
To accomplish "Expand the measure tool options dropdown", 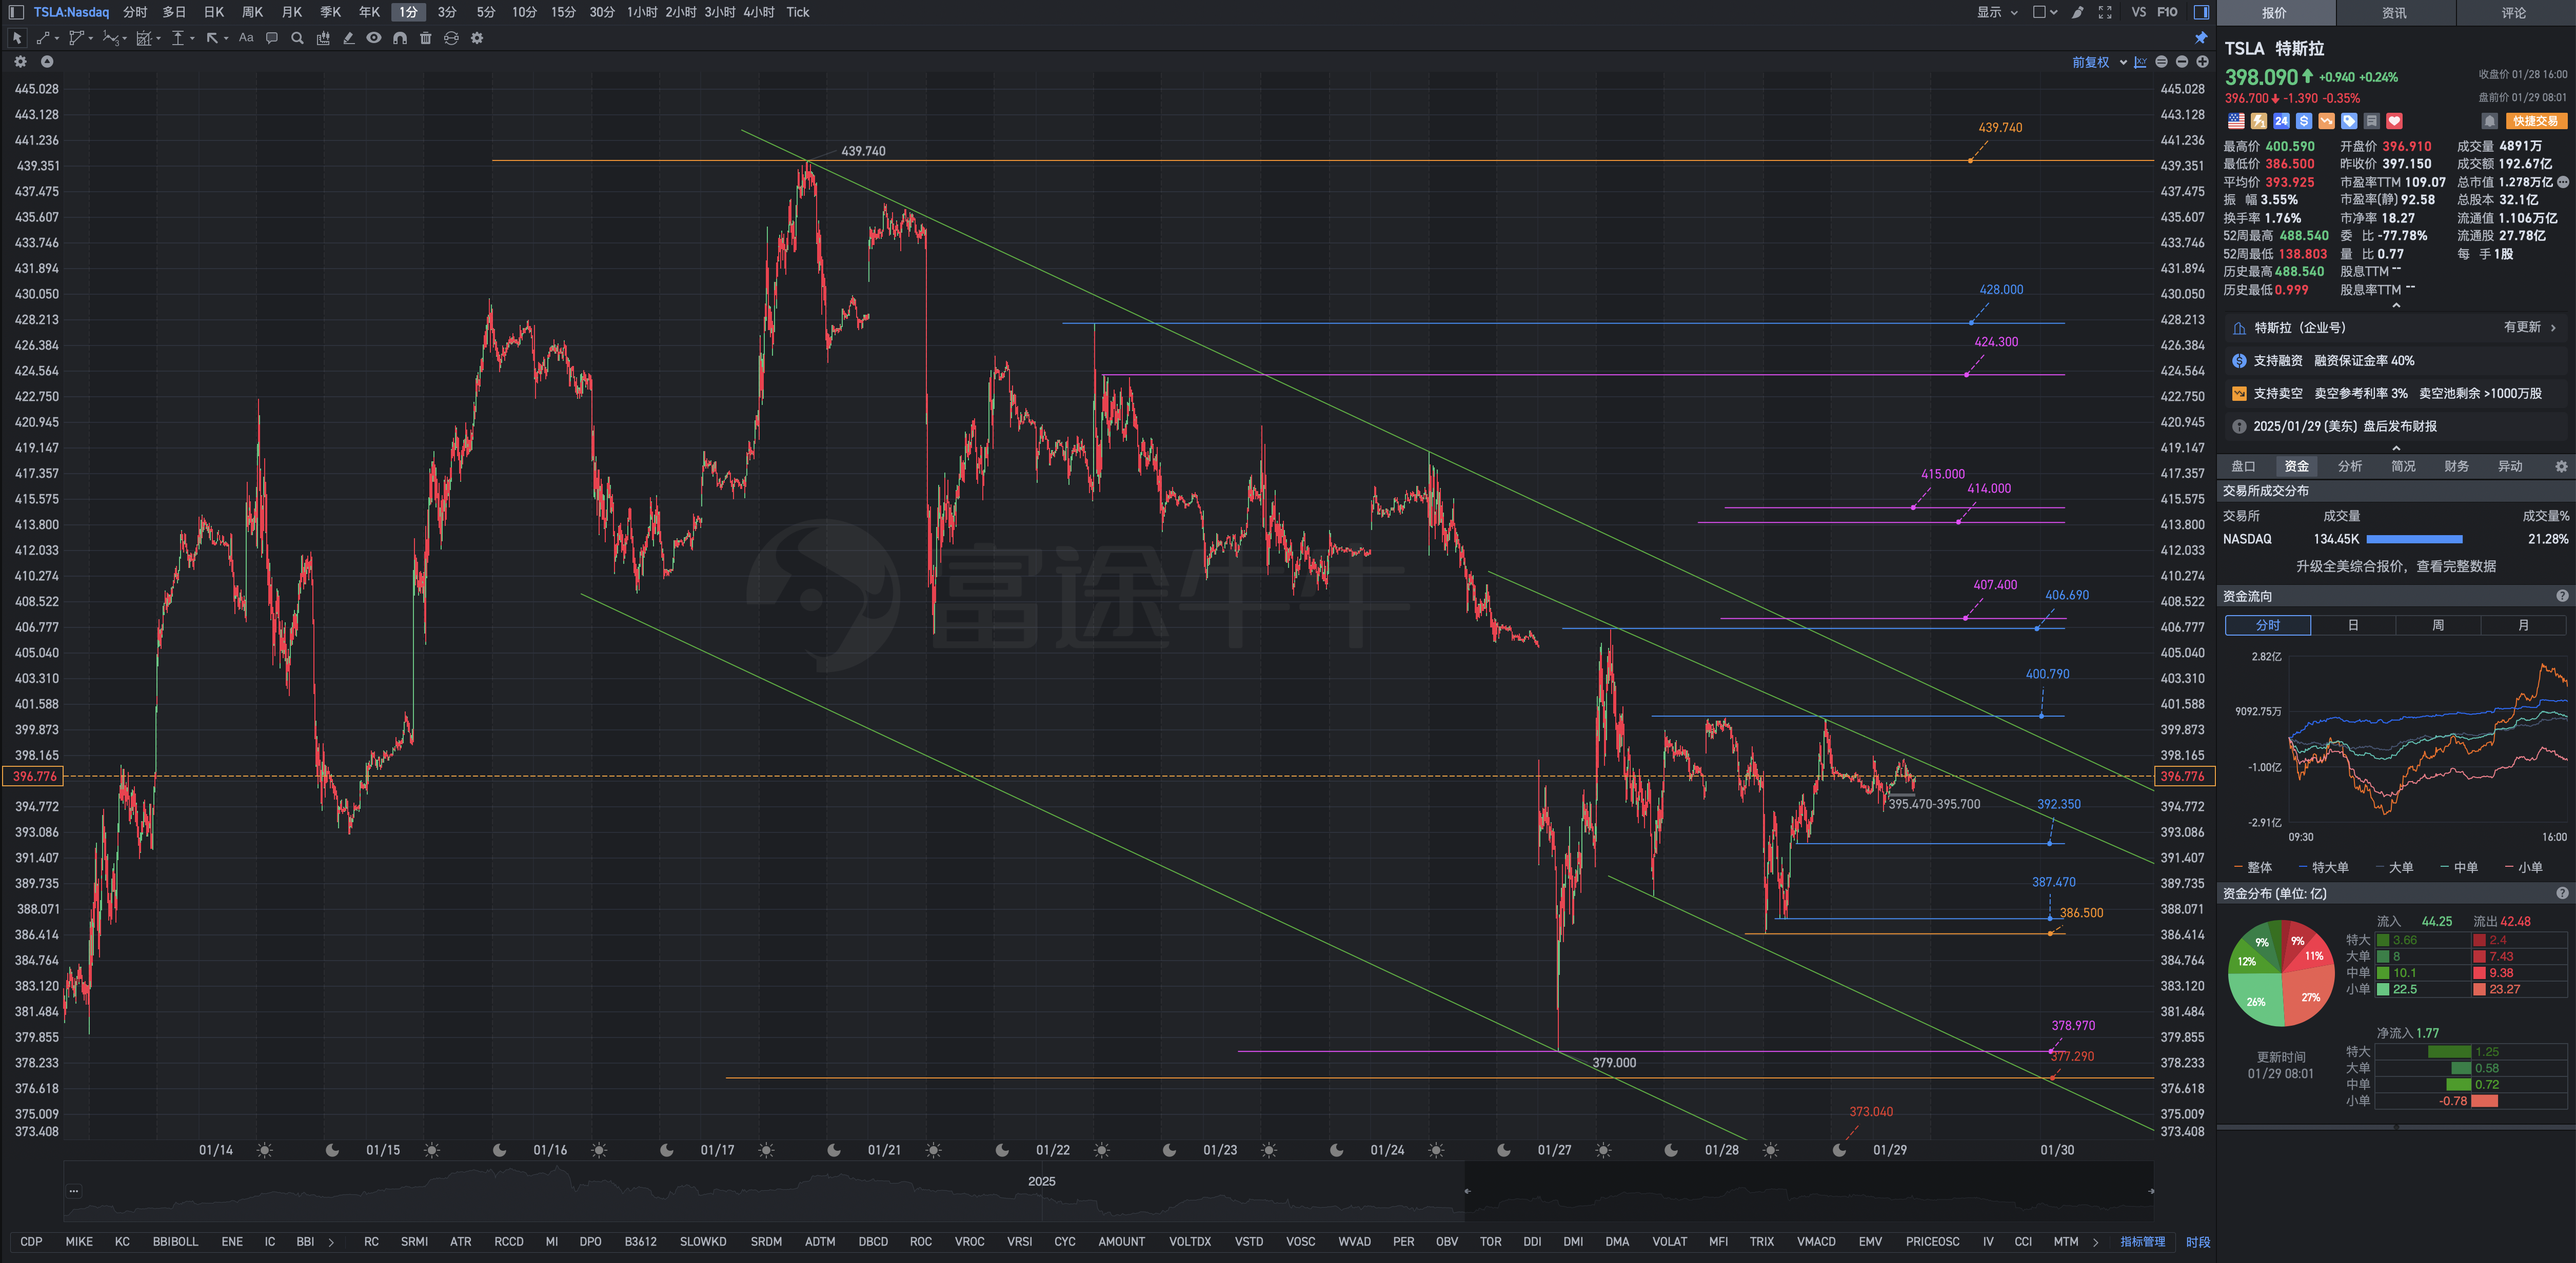I will point(192,38).
